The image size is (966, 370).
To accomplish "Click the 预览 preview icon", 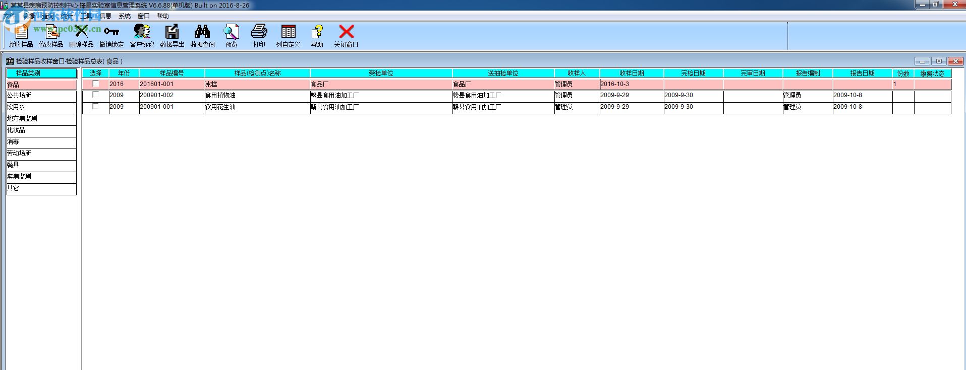I will tap(232, 32).
